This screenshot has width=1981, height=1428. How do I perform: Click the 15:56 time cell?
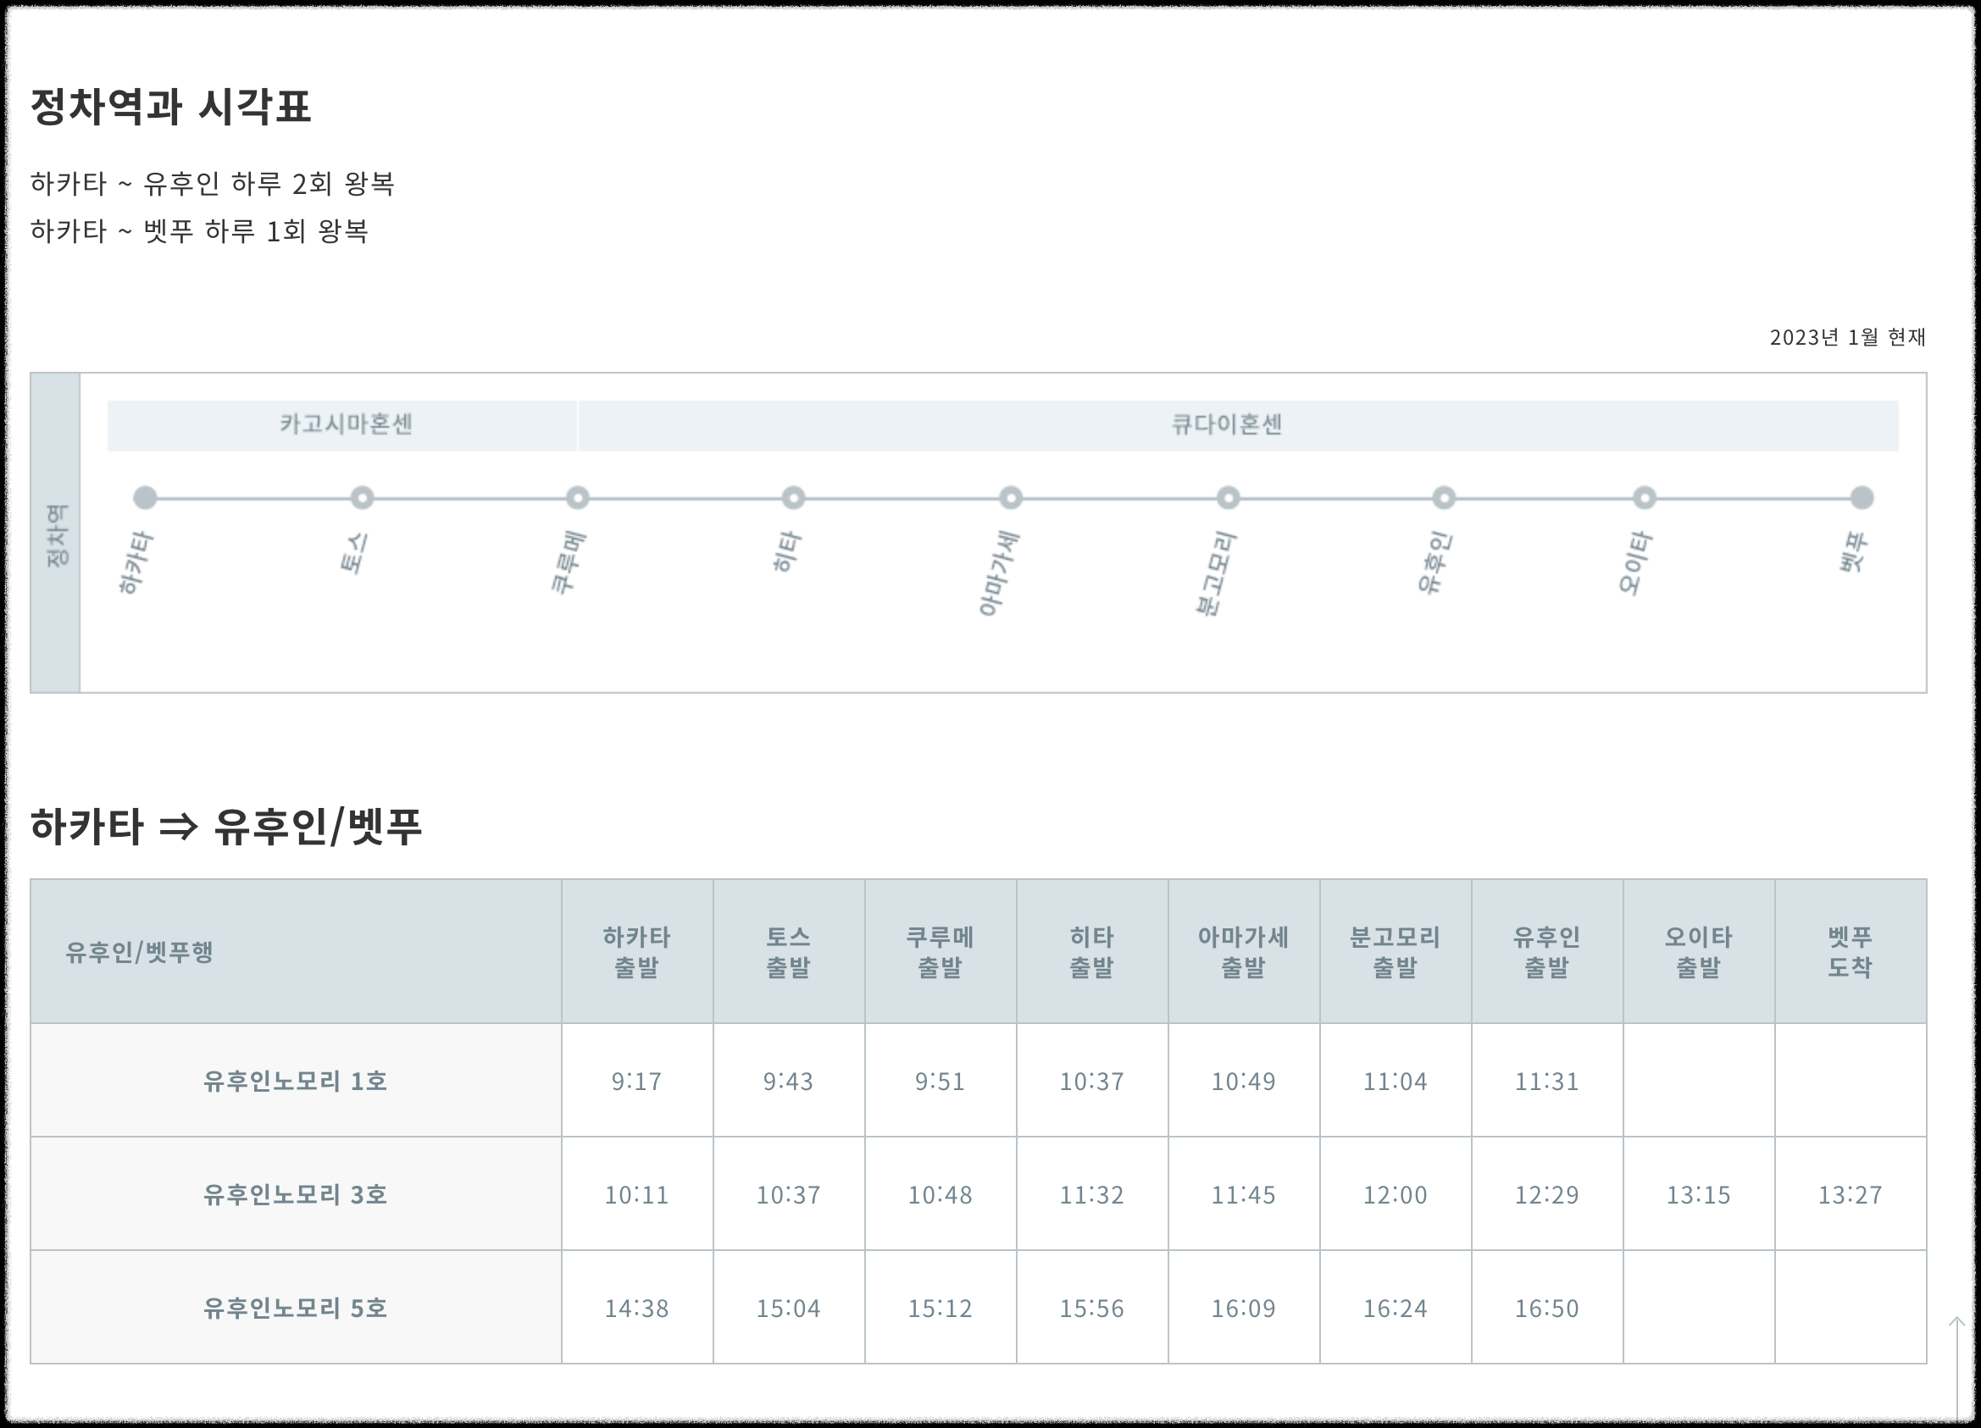coord(1092,1308)
